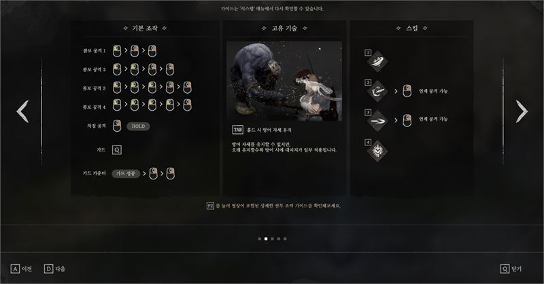Select skill 2 diamond icon
Screen dimensions: 544x284
click(377, 91)
